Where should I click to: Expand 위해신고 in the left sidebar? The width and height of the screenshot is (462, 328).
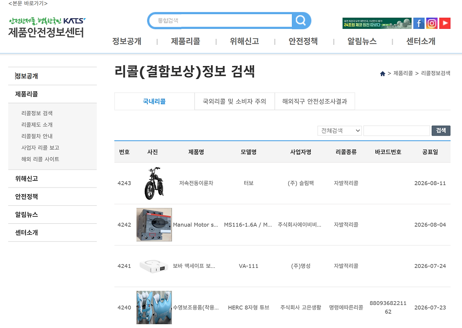click(x=52, y=179)
